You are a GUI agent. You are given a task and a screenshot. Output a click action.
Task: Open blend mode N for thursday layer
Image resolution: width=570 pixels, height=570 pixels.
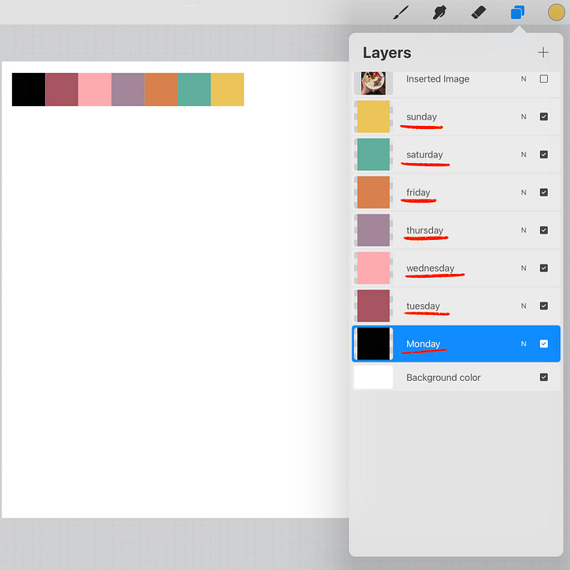523,230
